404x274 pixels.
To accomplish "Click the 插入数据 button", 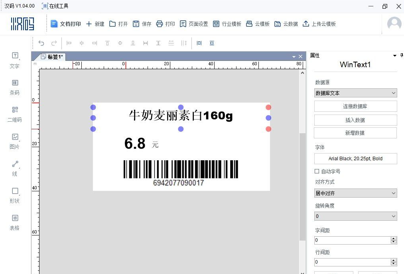I will point(355,120).
